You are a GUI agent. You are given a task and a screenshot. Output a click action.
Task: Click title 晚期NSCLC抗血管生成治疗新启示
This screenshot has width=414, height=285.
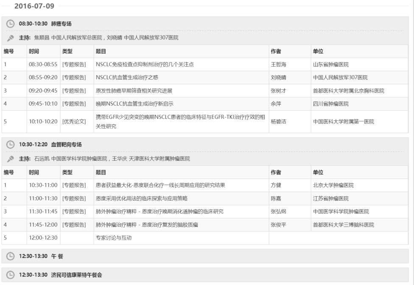pyautogui.click(x=134, y=104)
